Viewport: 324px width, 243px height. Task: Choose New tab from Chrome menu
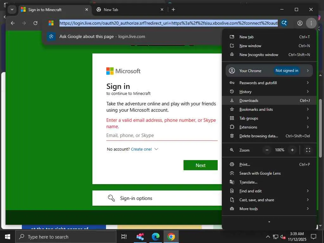(x=269, y=37)
